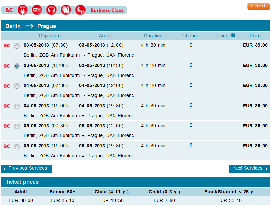Select the 04-05-2013 15:00 departure radio button
Viewport: 271px width, 206px height.
coord(17,106)
